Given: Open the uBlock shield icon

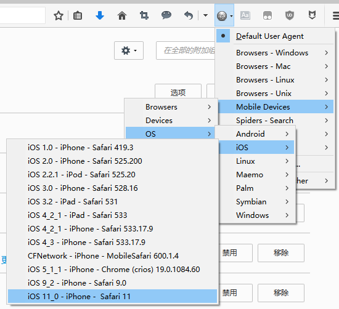Looking at the screenshot, I should point(290,15).
